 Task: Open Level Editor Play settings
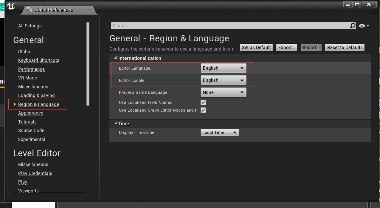point(23,182)
